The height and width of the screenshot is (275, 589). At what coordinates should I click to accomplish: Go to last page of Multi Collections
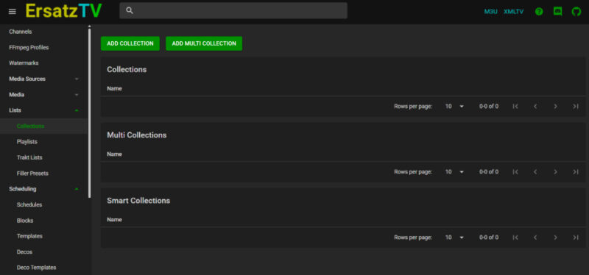[576, 172]
